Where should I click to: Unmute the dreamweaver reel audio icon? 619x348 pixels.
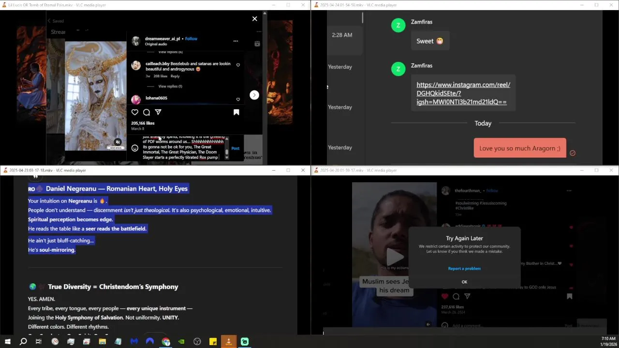118,142
